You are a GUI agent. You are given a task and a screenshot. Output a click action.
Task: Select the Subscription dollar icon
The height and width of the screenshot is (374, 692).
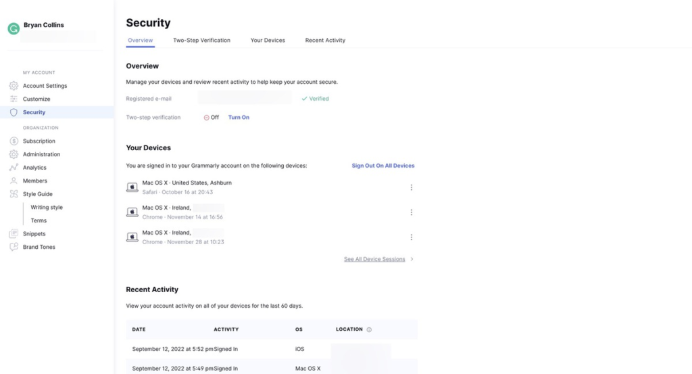(x=14, y=141)
